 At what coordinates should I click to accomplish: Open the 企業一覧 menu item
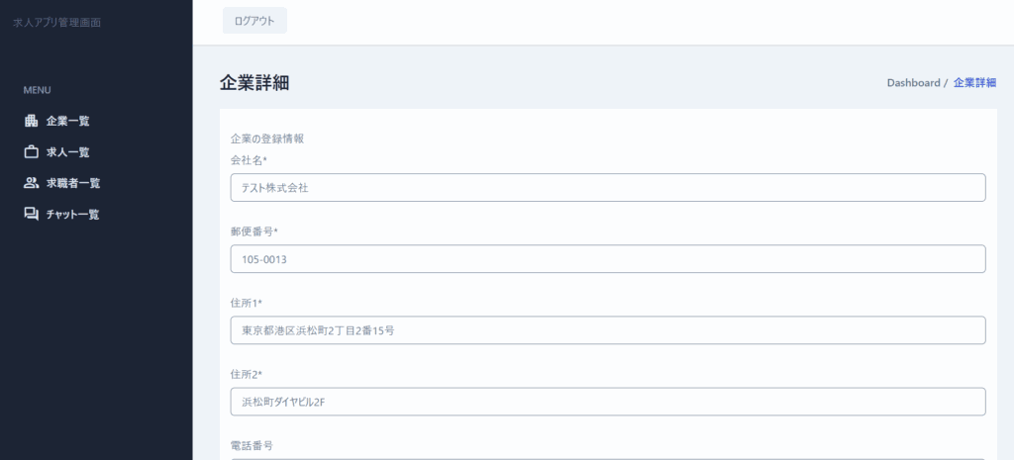(67, 121)
